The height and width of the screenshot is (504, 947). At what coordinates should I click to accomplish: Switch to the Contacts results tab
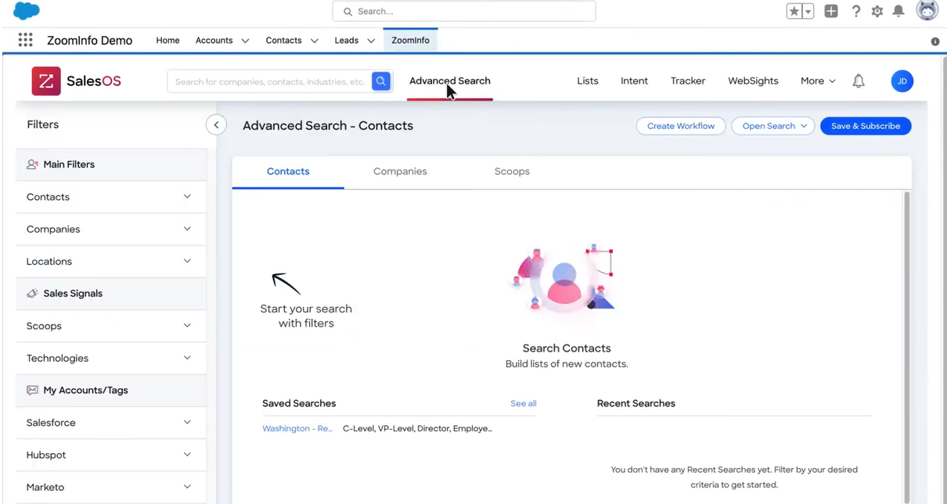(x=288, y=172)
